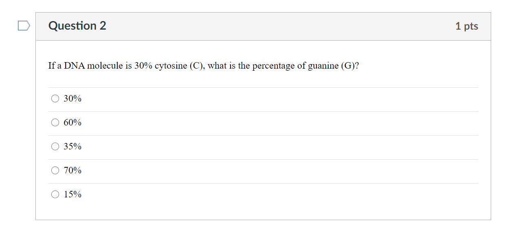505x240 pixels.
Task: Click the radio button next to 30%
Action: click(55, 98)
